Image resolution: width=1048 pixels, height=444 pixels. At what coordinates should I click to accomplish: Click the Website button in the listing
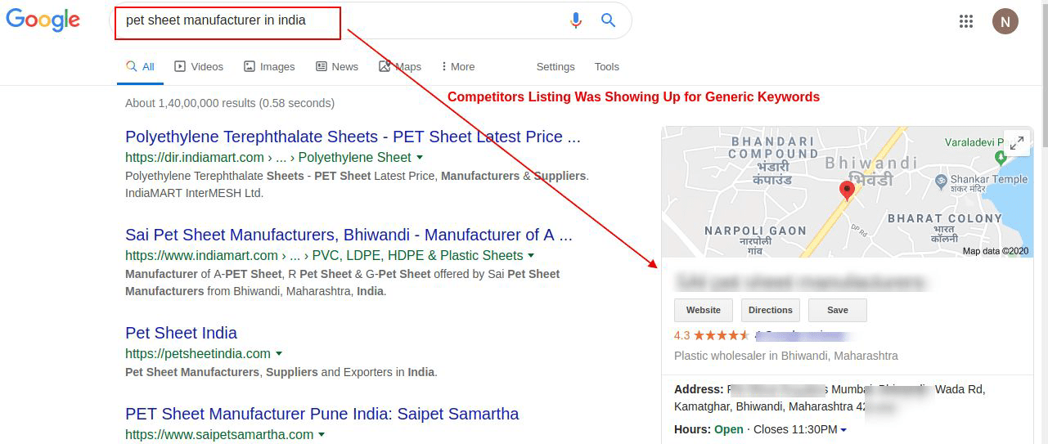(x=704, y=311)
